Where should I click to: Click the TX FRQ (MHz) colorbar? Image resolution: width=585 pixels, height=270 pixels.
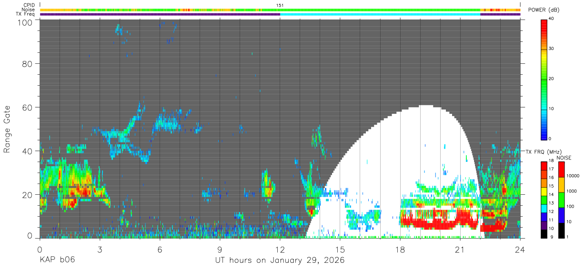coord(544,200)
